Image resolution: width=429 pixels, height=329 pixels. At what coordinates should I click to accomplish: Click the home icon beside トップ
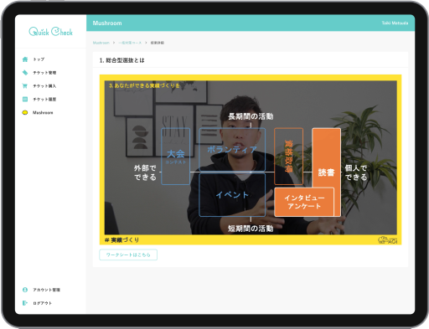coord(25,59)
